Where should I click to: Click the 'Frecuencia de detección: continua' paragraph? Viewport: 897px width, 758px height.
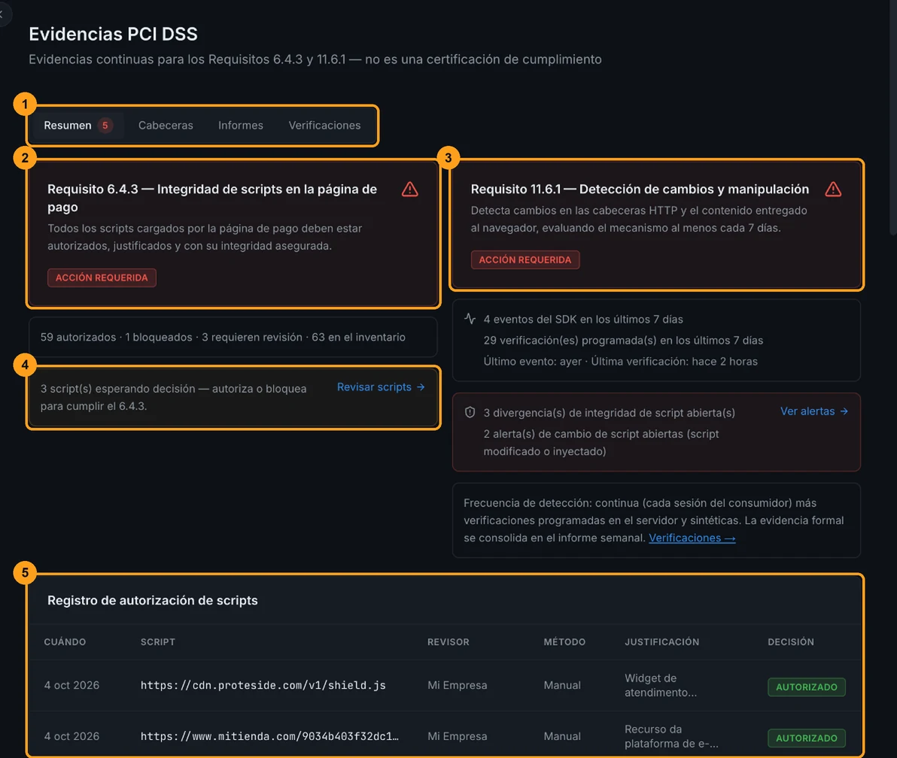[653, 520]
